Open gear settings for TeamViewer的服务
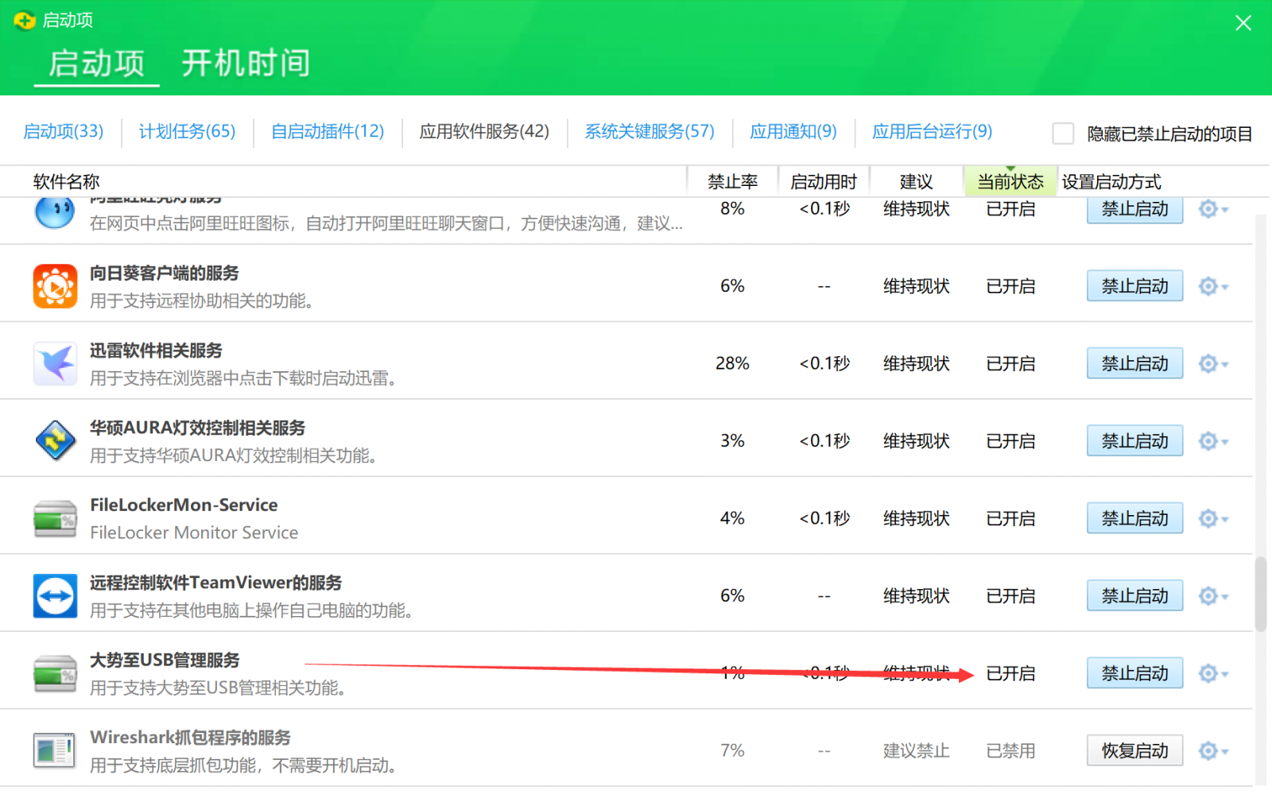Viewport: 1272px width, 802px height. point(1213,596)
